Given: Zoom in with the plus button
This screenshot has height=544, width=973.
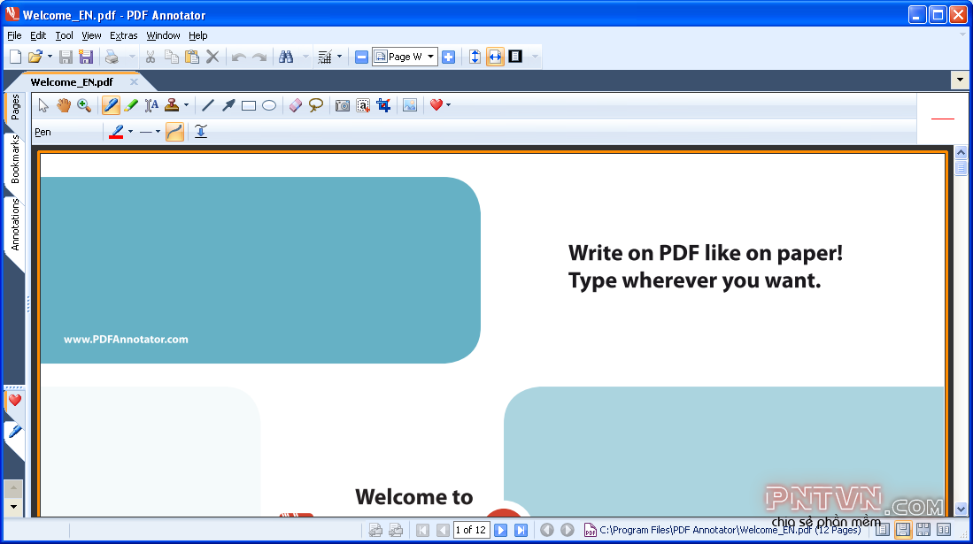Looking at the screenshot, I should point(449,57).
